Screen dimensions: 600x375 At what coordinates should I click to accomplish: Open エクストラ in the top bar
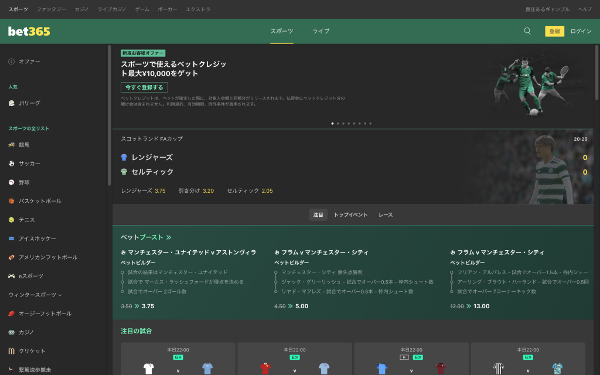pyautogui.click(x=198, y=9)
